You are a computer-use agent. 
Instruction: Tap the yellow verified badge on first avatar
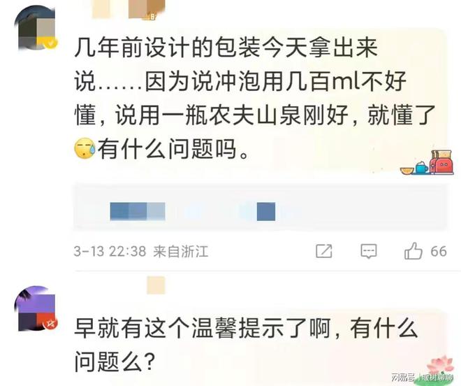51,43
